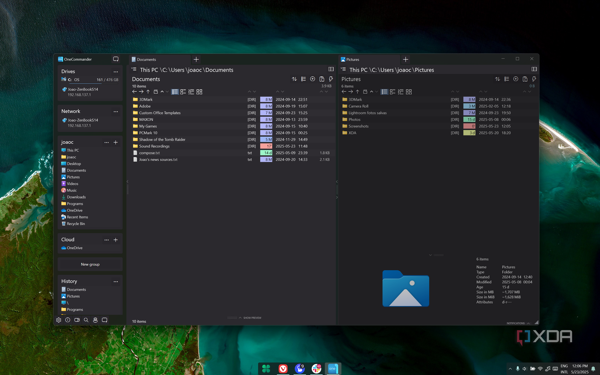Image resolution: width=600 pixels, height=375 pixels.
Task: Switch Pictures pane to large icons grid view
Action: coord(408,92)
